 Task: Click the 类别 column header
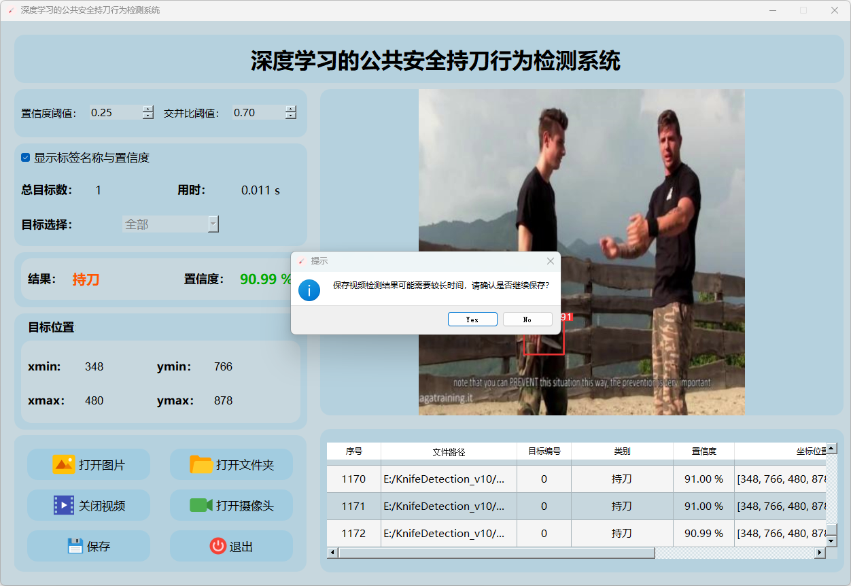tap(622, 451)
